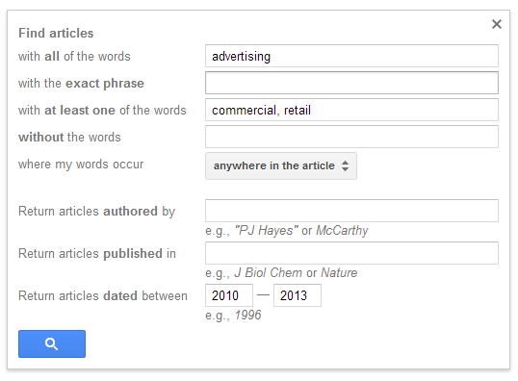Click the authored by text box
This screenshot has height=381, width=518.
(x=351, y=211)
